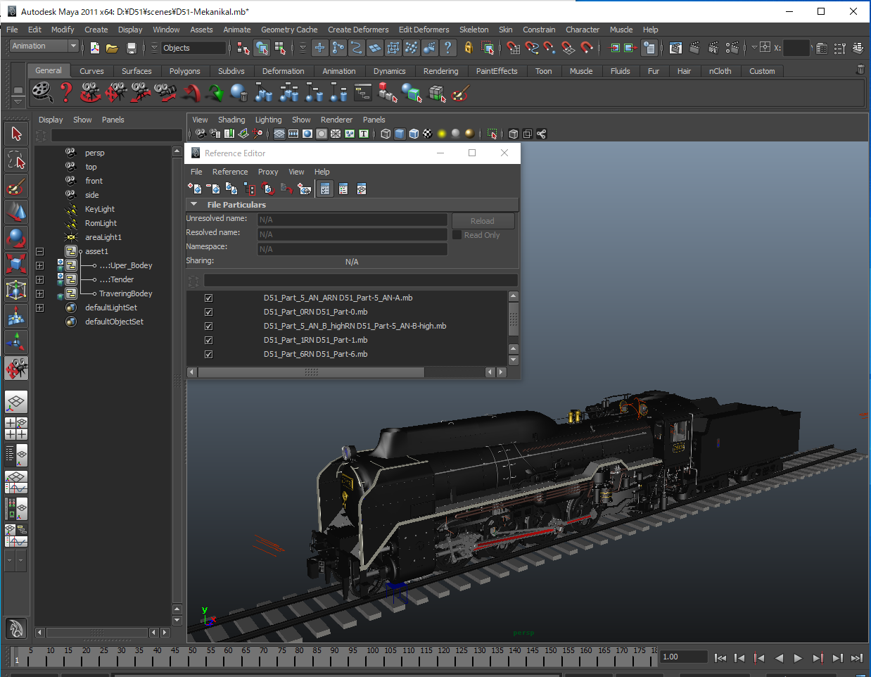871x677 pixels.
Task: Switch to Outliner and Persp layout
Action: [x=16, y=455]
